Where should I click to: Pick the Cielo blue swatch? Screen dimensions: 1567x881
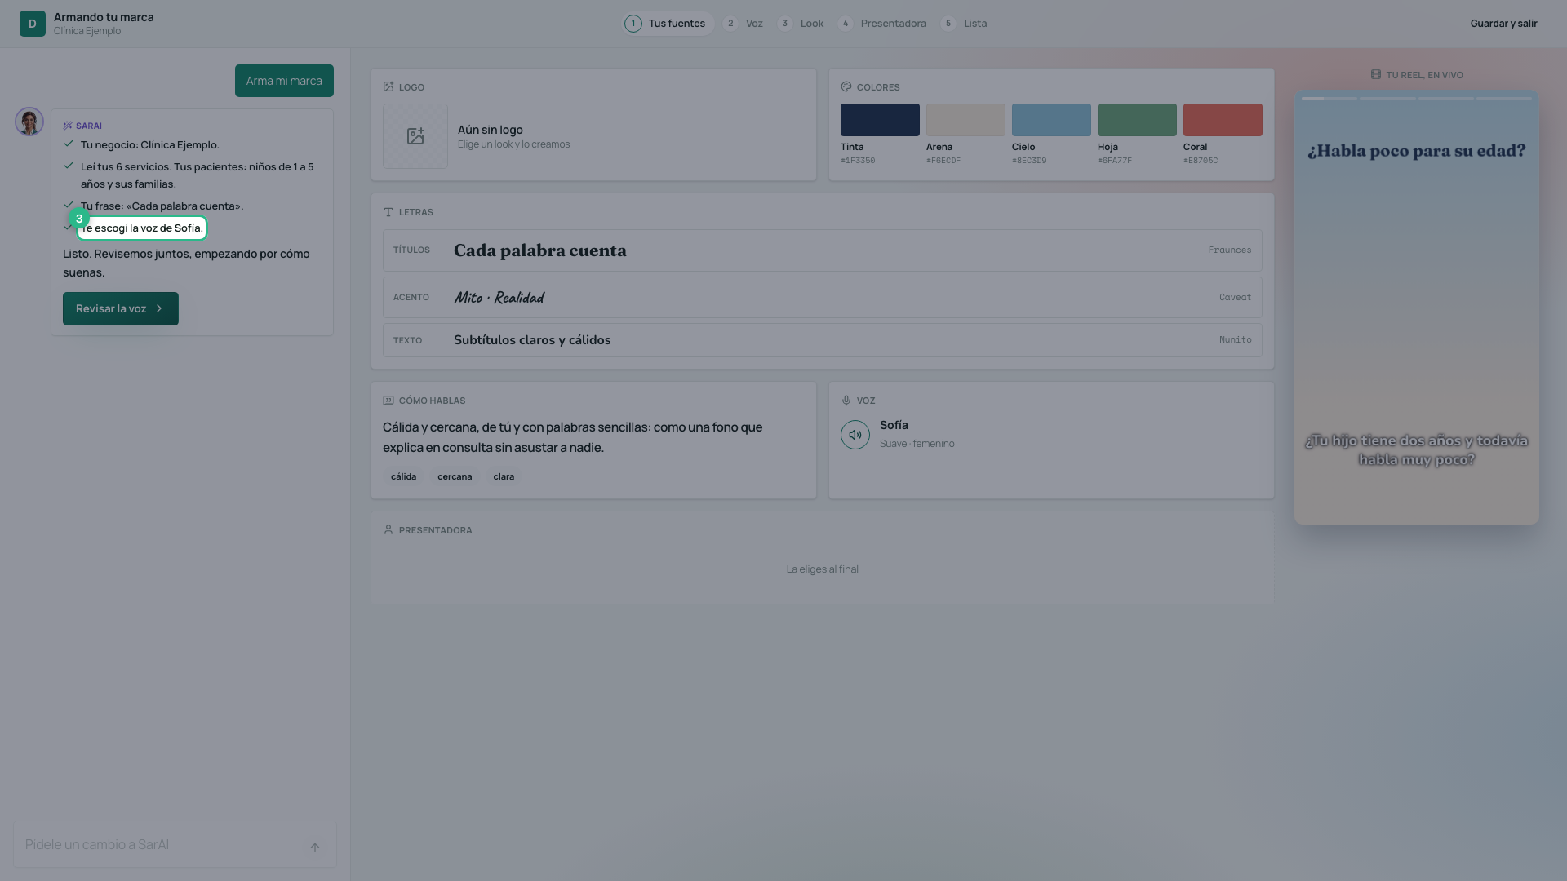1051,120
